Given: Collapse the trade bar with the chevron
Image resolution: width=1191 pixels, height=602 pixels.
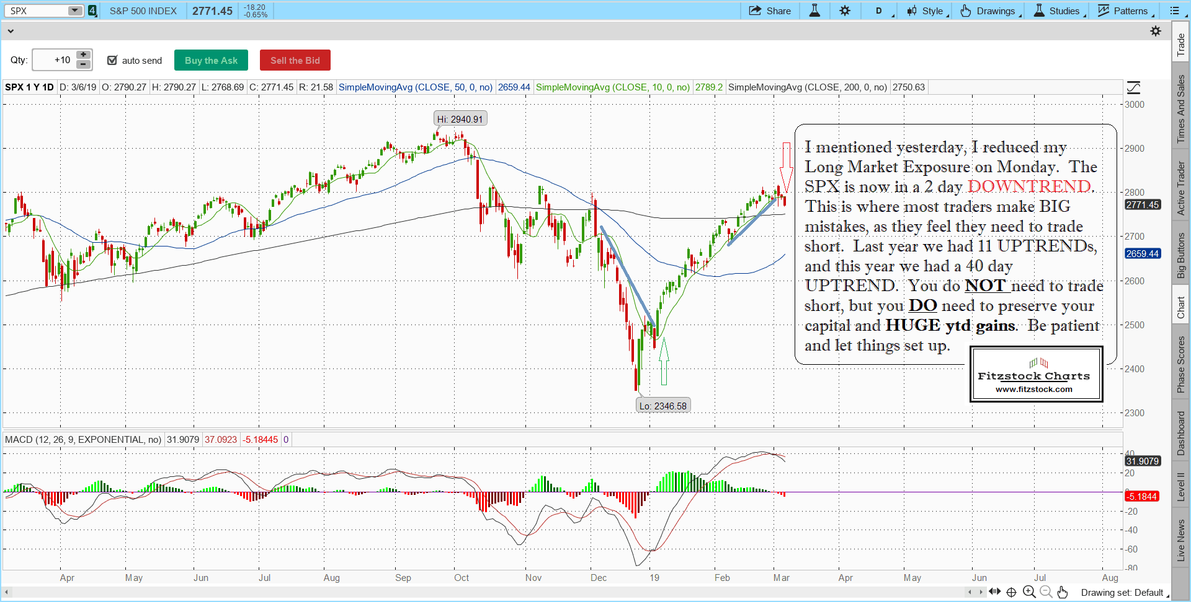Looking at the screenshot, I should click(x=11, y=31).
